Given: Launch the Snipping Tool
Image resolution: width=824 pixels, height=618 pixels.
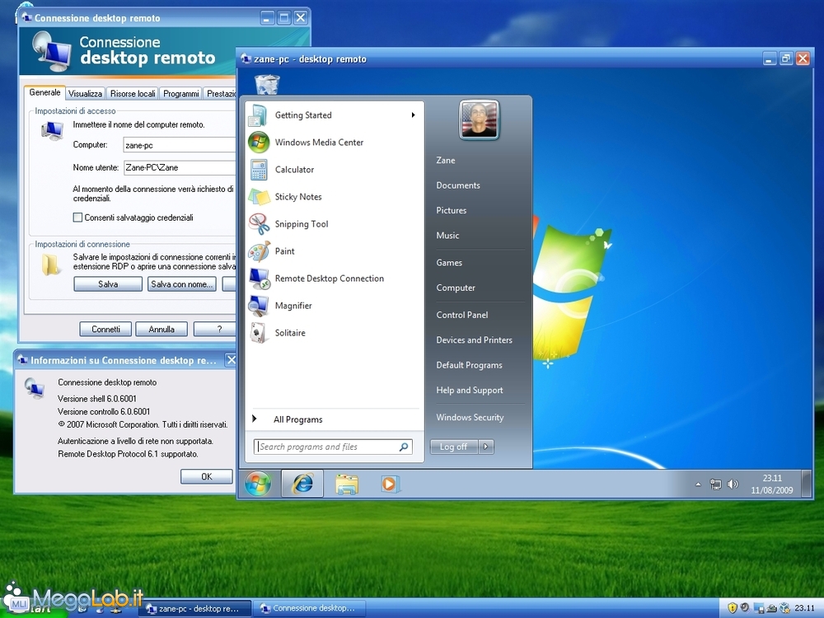Looking at the screenshot, I should (334, 224).
